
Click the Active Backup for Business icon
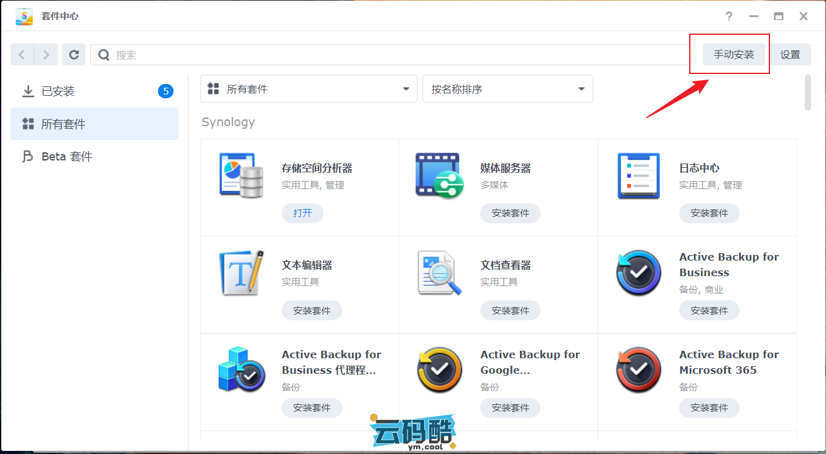638,273
